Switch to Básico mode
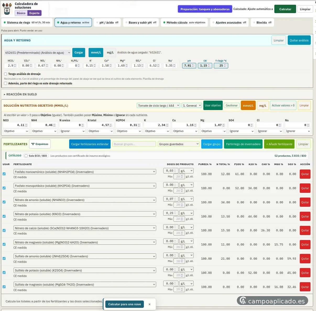The width and height of the screenshot is (316, 311). pos(21,13)
